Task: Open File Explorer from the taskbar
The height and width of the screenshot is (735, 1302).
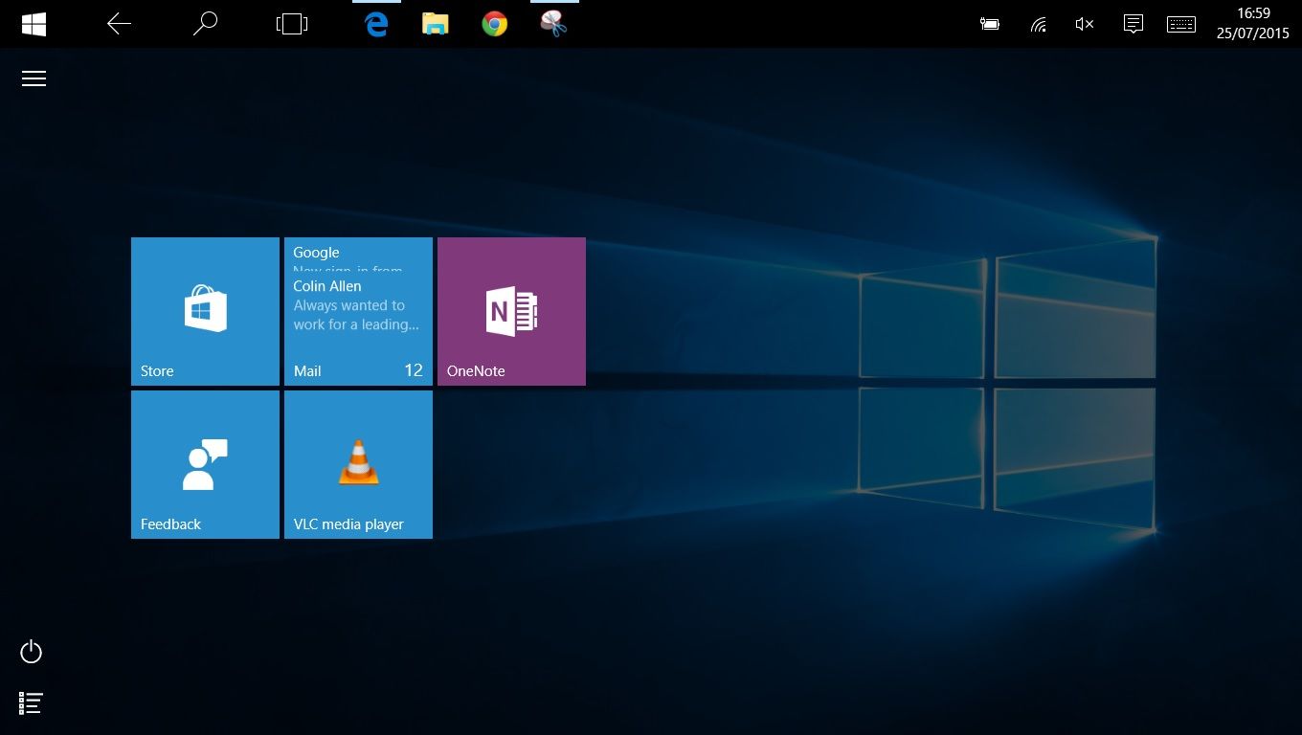Action: (x=436, y=24)
